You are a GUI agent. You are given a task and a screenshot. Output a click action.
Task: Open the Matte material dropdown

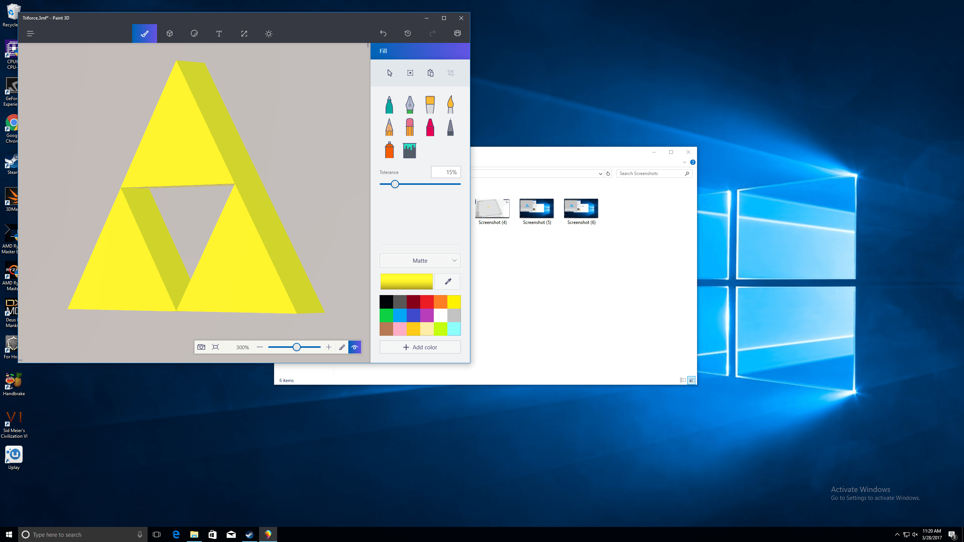click(420, 260)
